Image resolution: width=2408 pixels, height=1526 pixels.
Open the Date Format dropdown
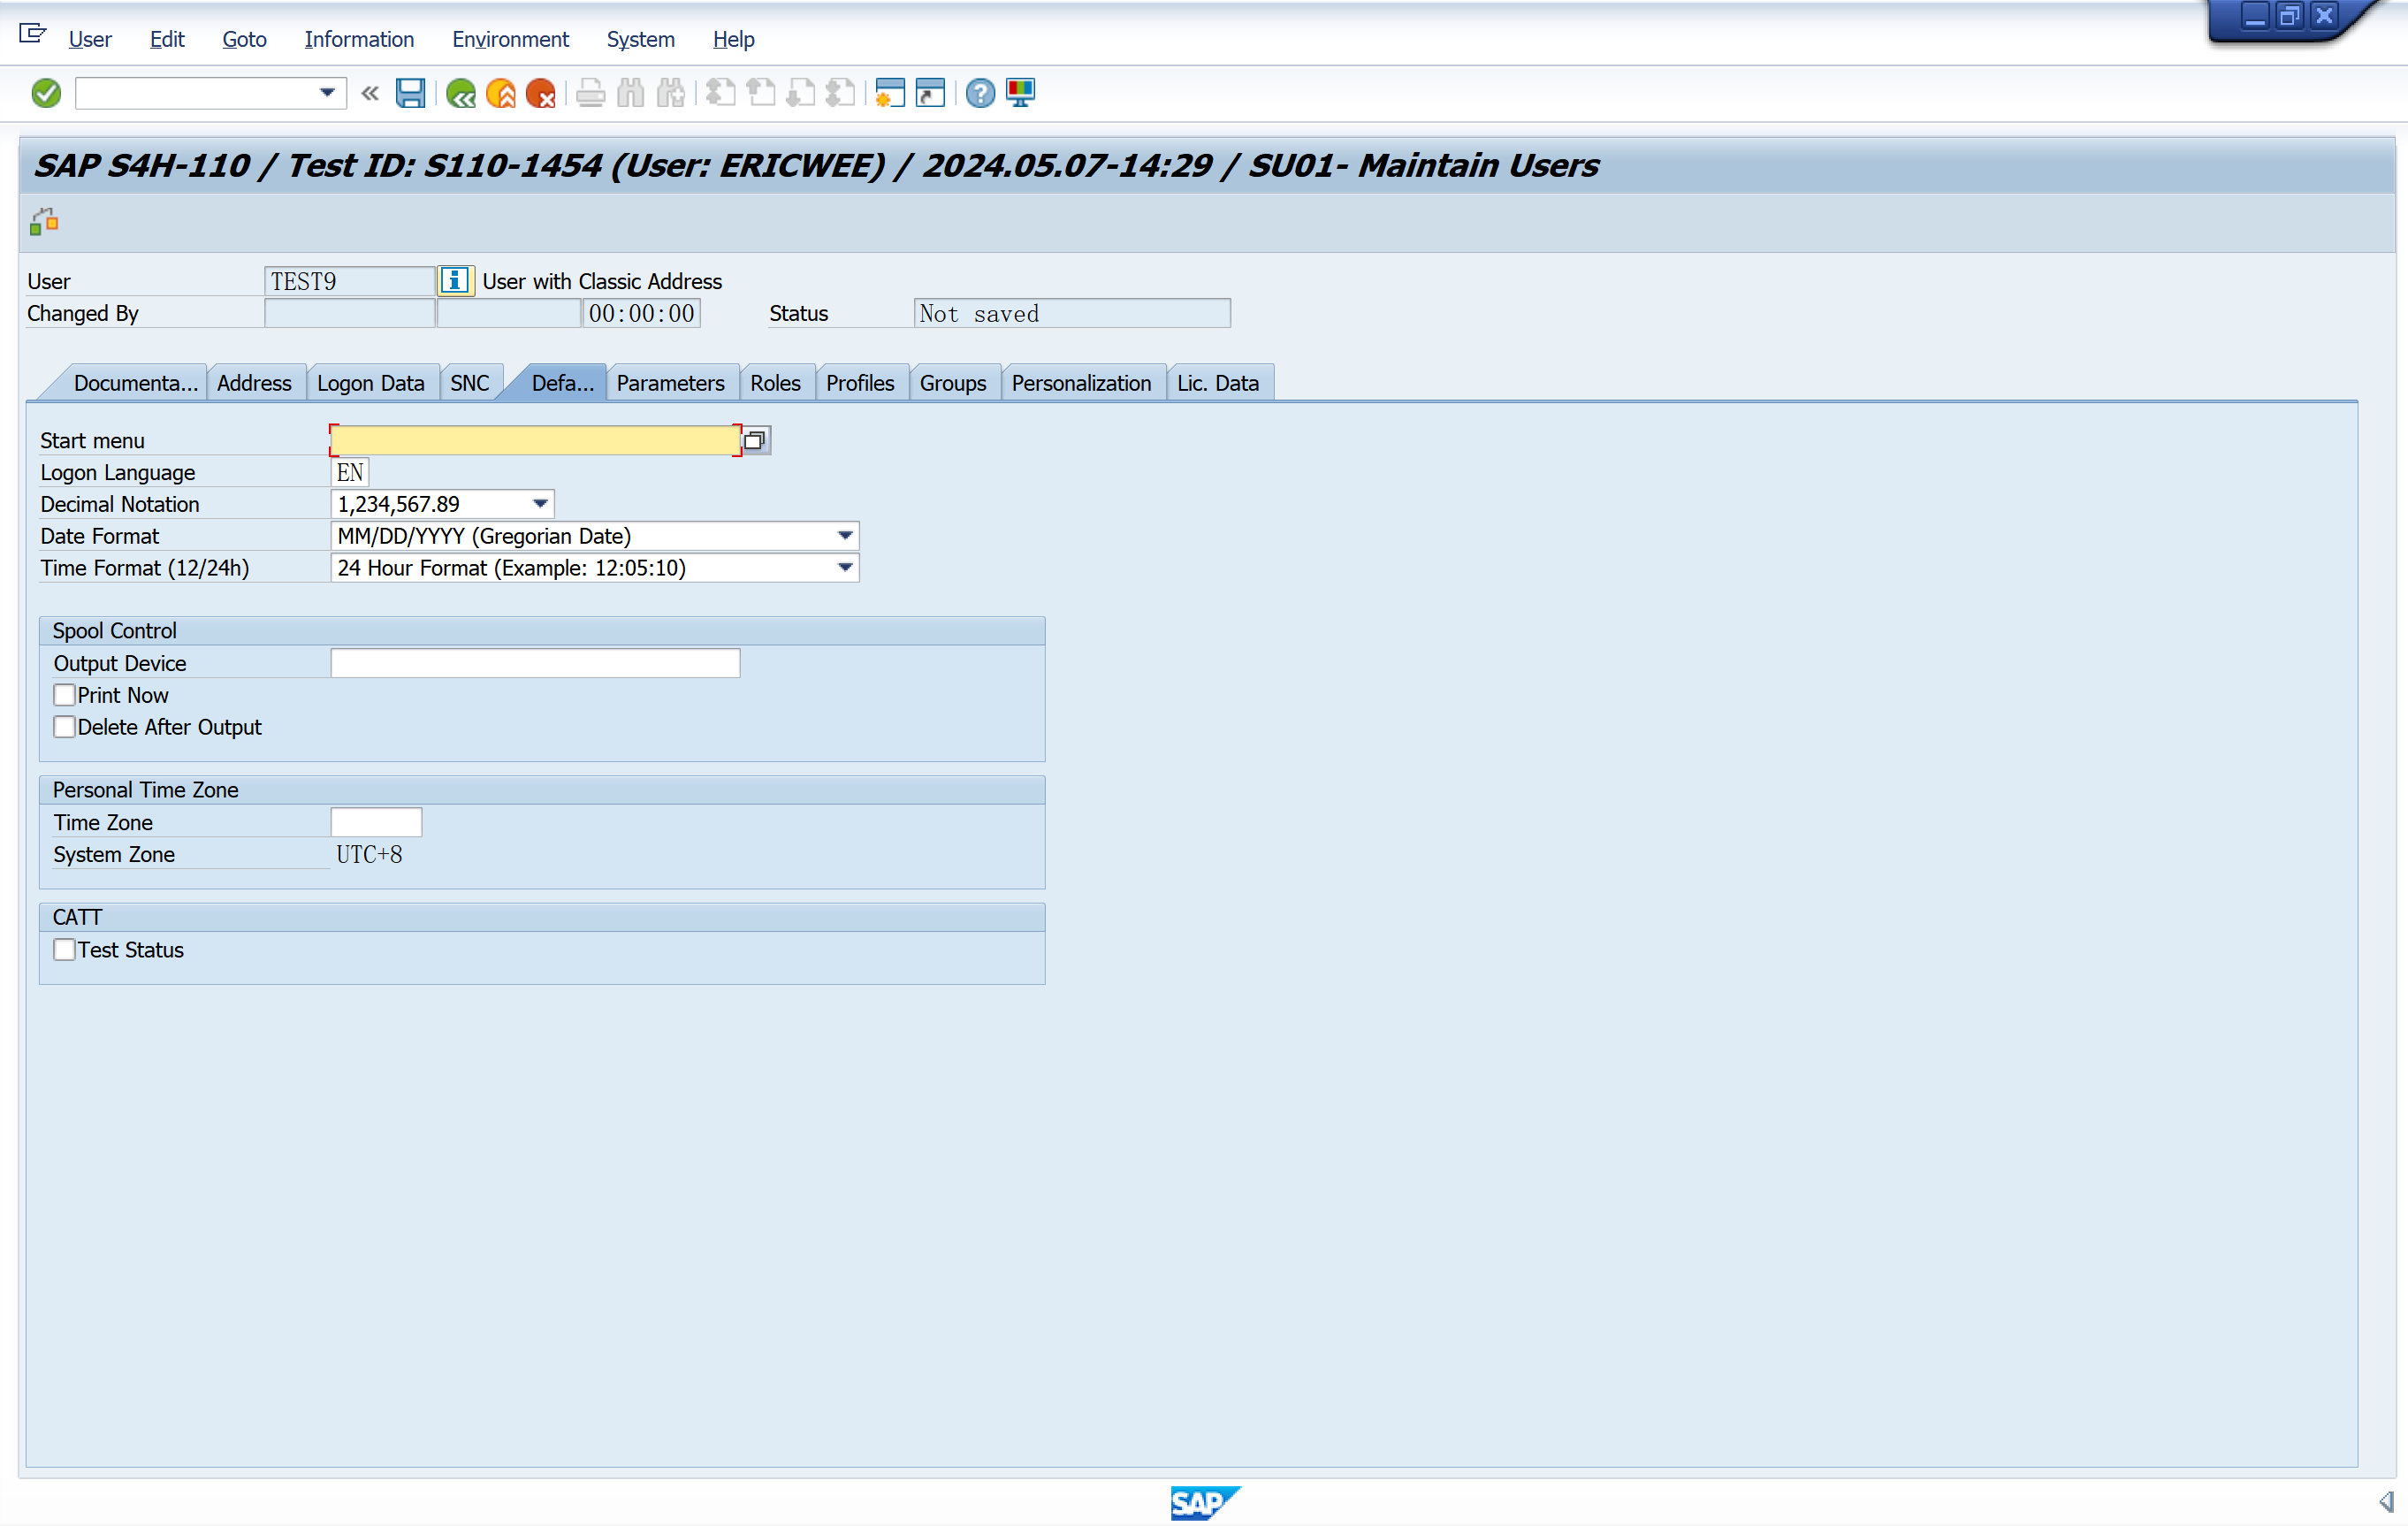[x=845, y=536]
